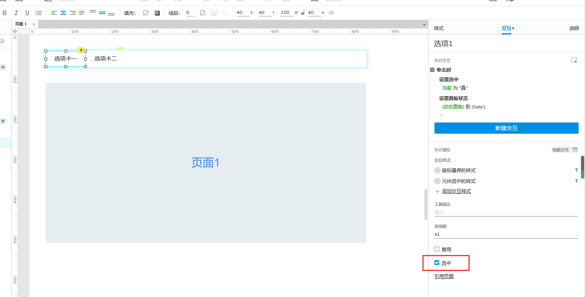Set vertical text alignment to top
The width and height of the screenshot is (585, 297).
93,12
